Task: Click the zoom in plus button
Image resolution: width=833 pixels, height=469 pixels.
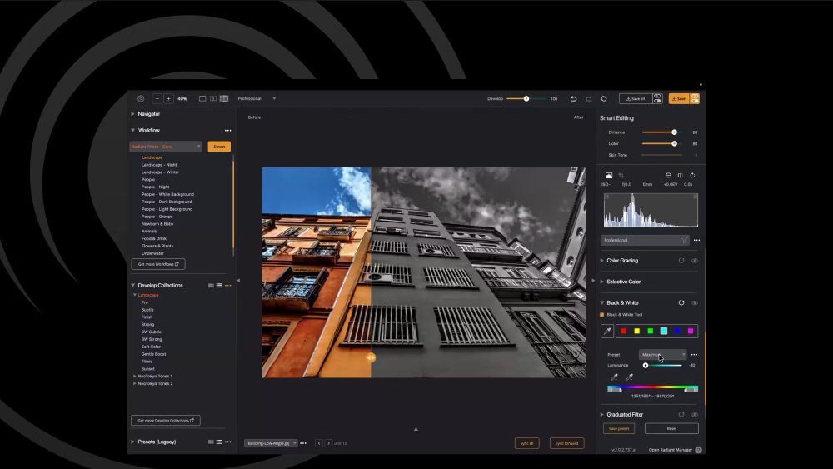Action: [x=168, y=99]
